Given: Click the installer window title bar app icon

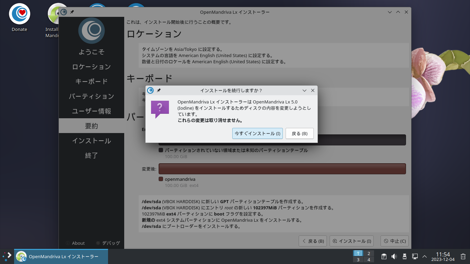Looking at the screenshot, I should click(x=64, y=12).
